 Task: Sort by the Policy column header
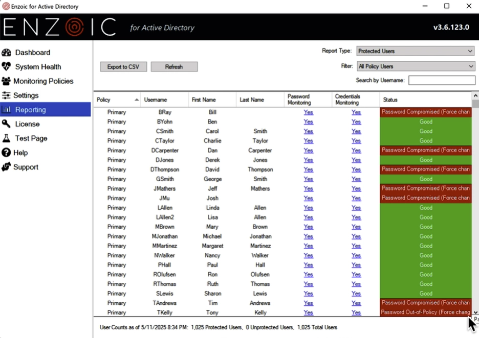point(117,100)
